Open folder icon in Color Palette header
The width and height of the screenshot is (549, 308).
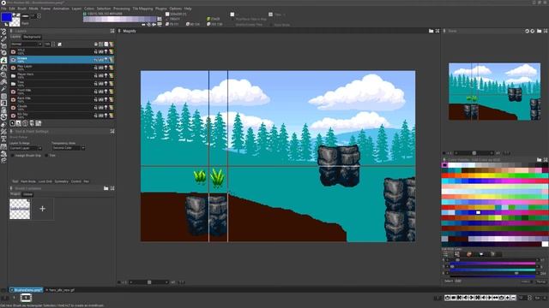pos(540,160)
